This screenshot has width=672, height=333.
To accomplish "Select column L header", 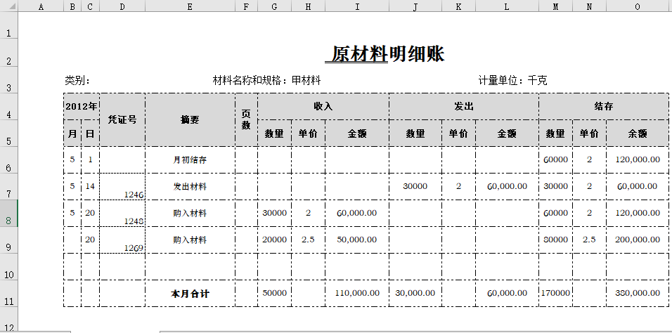I will (507, 6).
